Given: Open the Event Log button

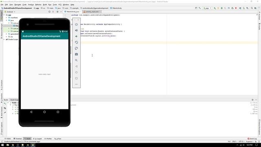Looking at the screenshot, I should click(252, 139).
